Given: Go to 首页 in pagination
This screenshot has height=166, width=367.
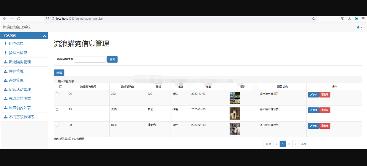Looking at the screenshot, I should (268, 144).
